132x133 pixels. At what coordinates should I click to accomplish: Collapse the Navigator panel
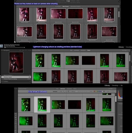[x=2, y=50]
